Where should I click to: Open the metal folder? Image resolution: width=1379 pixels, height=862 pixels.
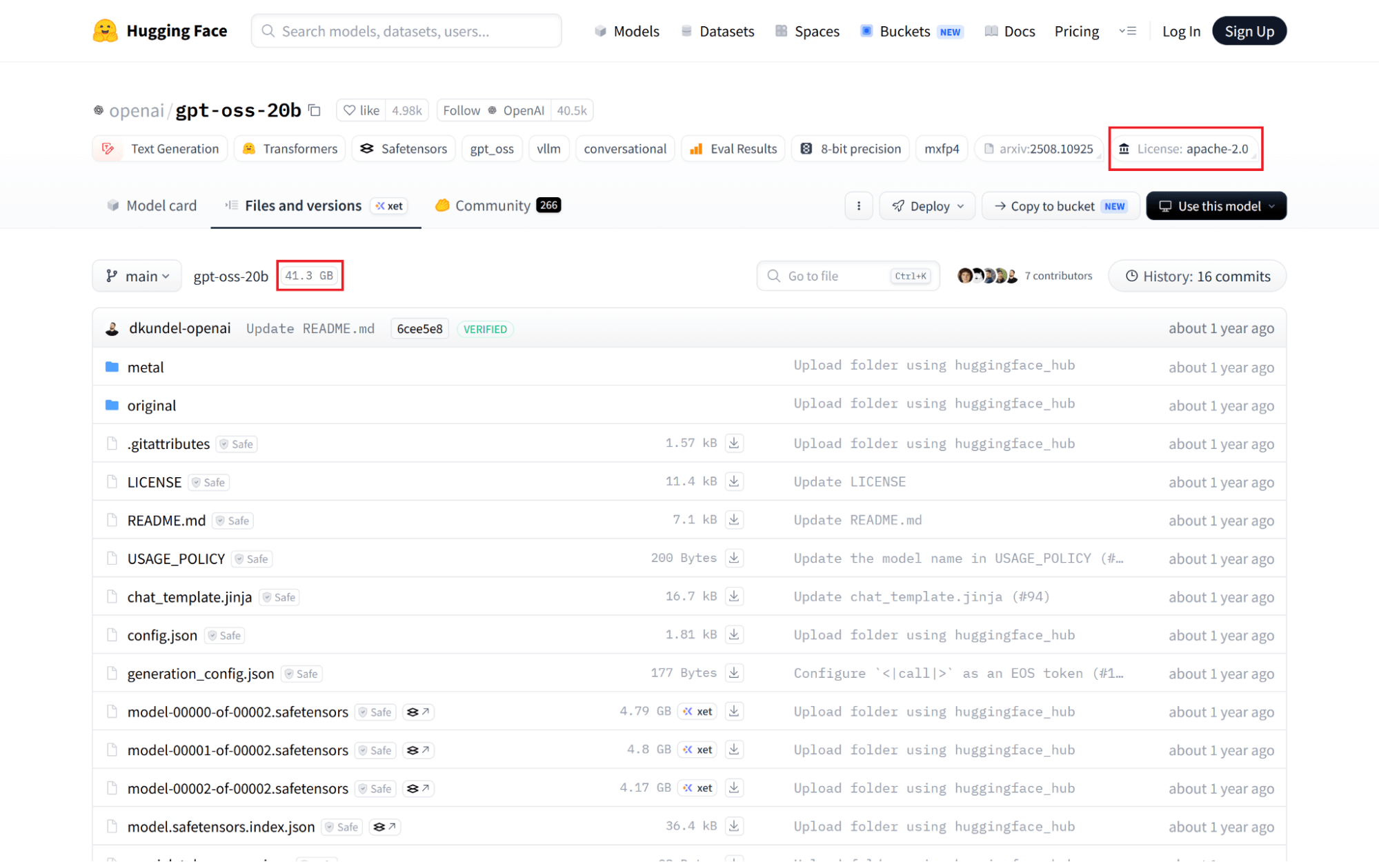(x=146, y=368)
